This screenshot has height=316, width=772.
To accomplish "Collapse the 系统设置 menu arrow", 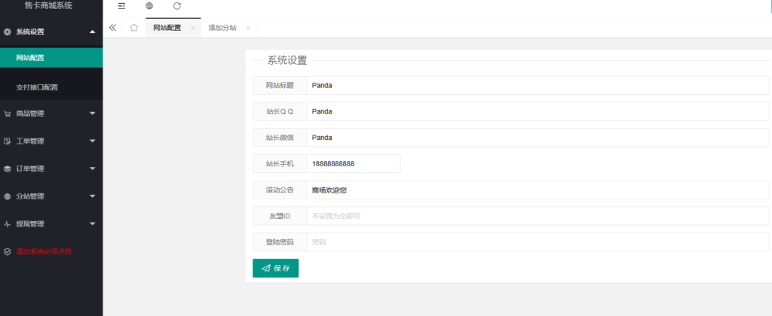I will [x=92, y=32].
